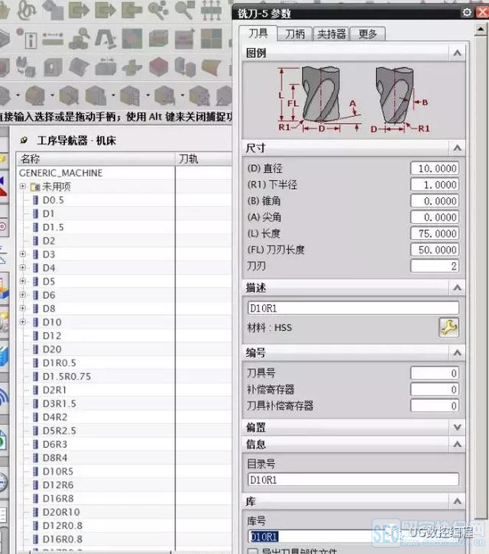This screenshot has height=554, width=489.
Task: Click the 库号 D10R1 field
Action: [353, 536]
